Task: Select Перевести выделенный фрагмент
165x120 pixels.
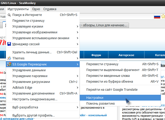Action: (x=120, y=70)
